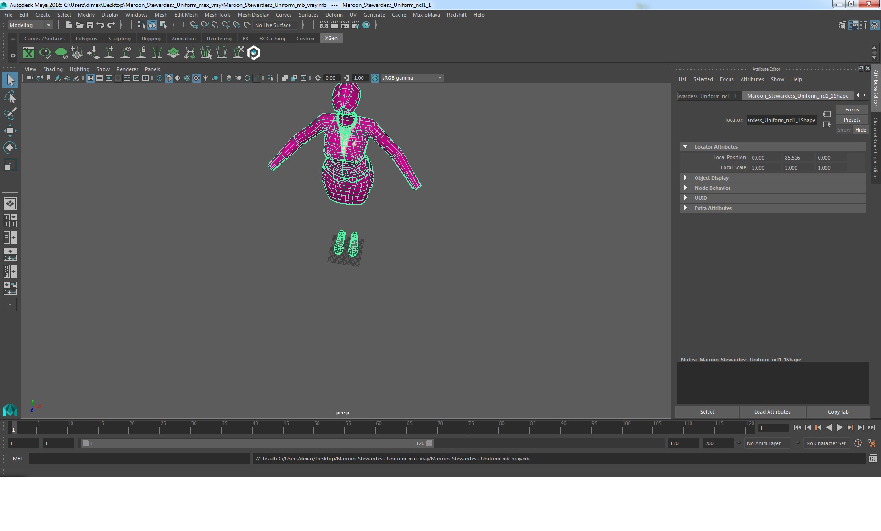
Task: Click the Load Attributes button
Action: pos(772,412)
